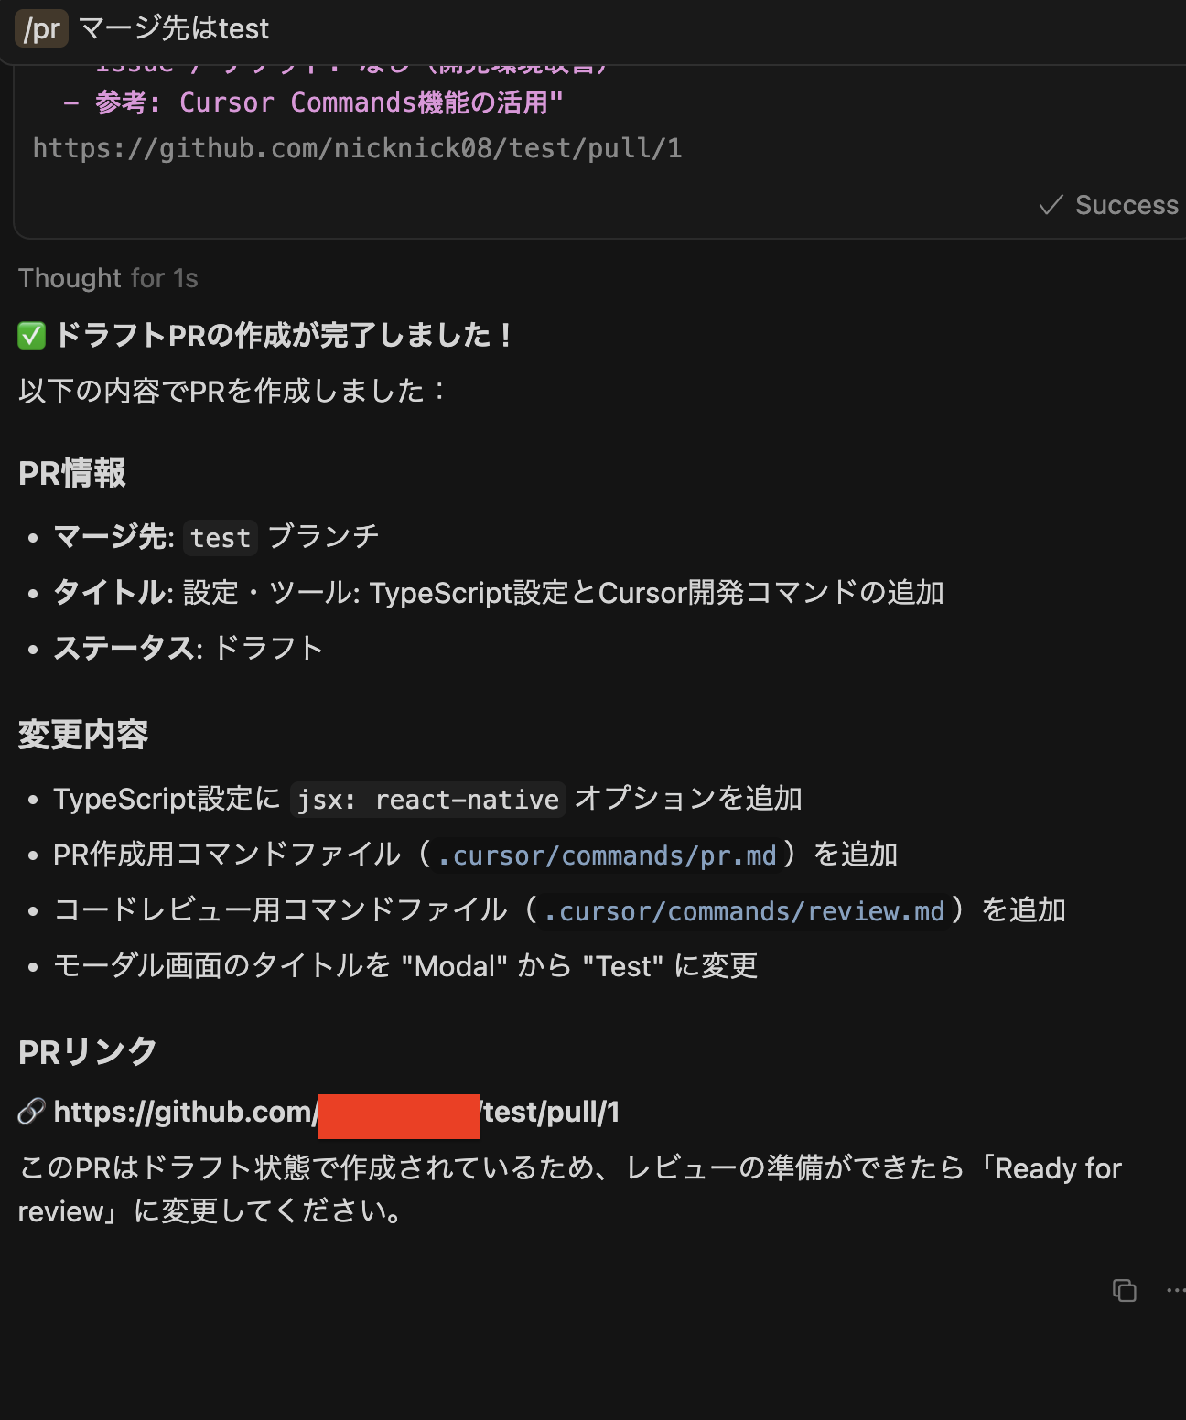1186x1420 pixels.
Task: Select the .cursor/commands/review.md file path chip
Action: (744, 911)
